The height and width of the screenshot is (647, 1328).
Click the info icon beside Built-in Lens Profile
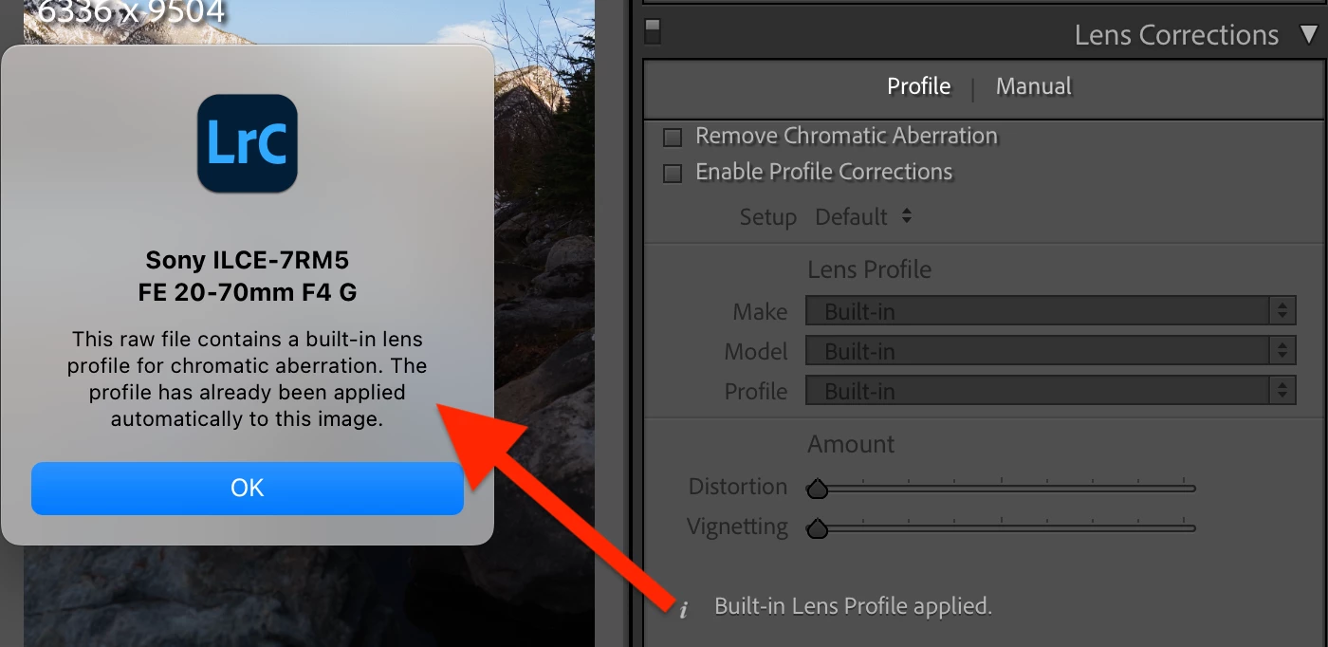pos(683,609)
